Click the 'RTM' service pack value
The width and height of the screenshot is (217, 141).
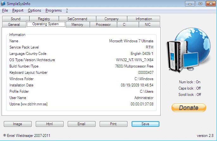tap(149, 47)
